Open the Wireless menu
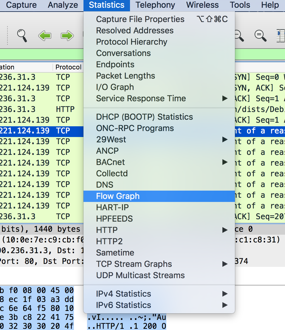Image resolution: width=285 pixels, height=330 pixels. (x=202, y=5)
